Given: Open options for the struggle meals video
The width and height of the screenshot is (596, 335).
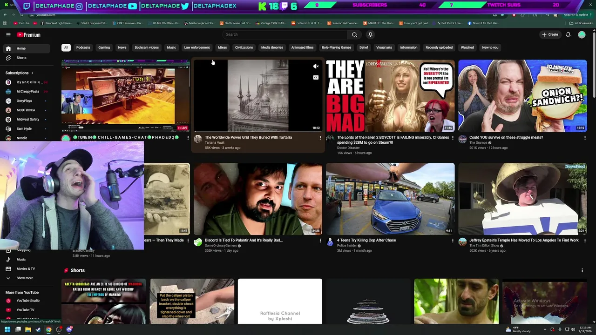Looking at the screenshot, I should (585, 138).
